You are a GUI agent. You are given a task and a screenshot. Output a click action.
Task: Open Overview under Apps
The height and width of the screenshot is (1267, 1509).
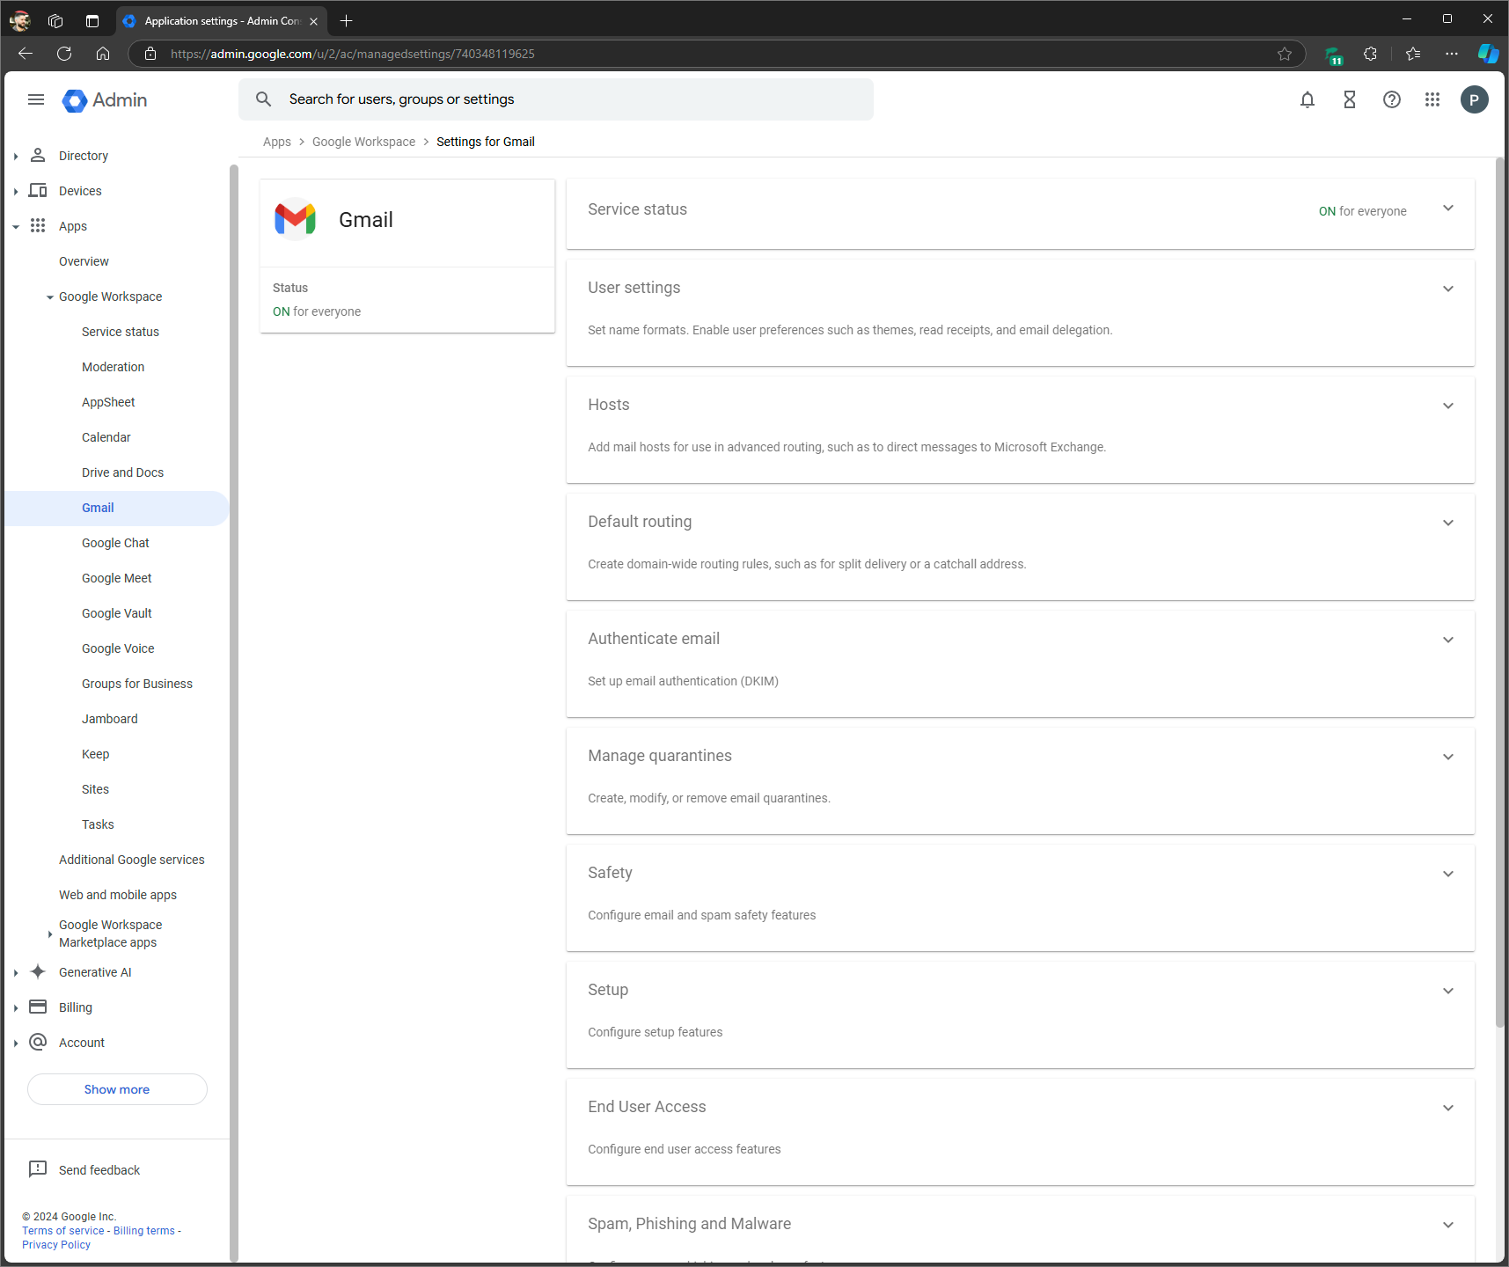click(x=84, y=261)
